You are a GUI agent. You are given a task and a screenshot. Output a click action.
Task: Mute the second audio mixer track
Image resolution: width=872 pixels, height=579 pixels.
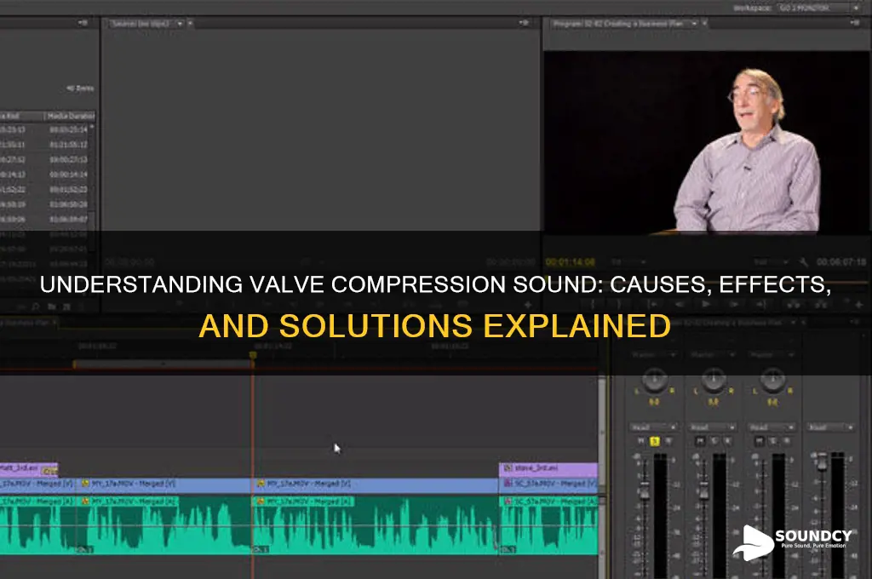[x=700, y=441]
